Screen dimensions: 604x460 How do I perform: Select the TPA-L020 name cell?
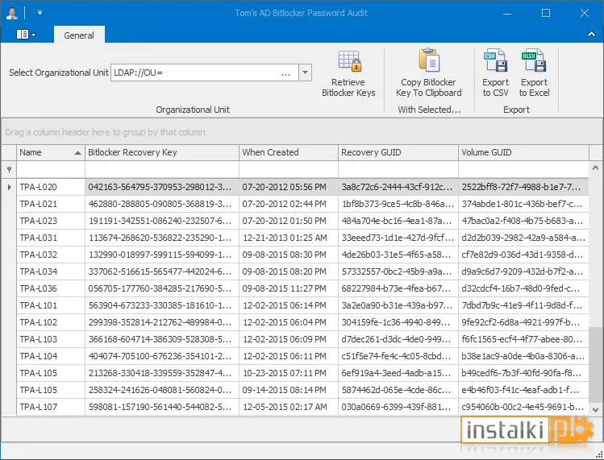51,187
